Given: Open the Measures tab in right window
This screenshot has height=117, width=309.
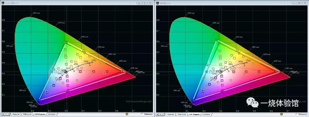Looking at the screenshot, I should (170, 114).
